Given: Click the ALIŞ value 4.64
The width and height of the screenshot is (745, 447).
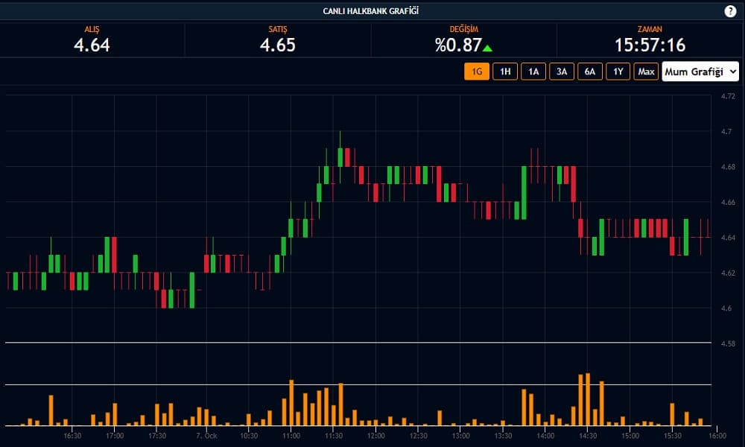Looking at the screenshot, I should point(92,45).
